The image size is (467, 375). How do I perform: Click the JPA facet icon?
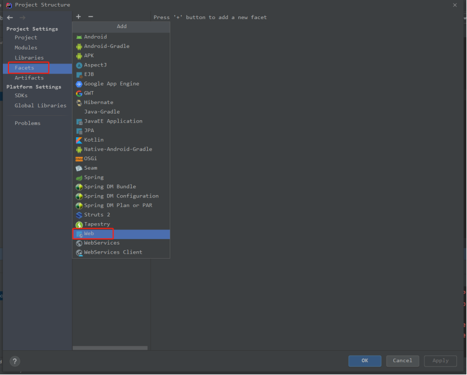click(x=79, y=131)
